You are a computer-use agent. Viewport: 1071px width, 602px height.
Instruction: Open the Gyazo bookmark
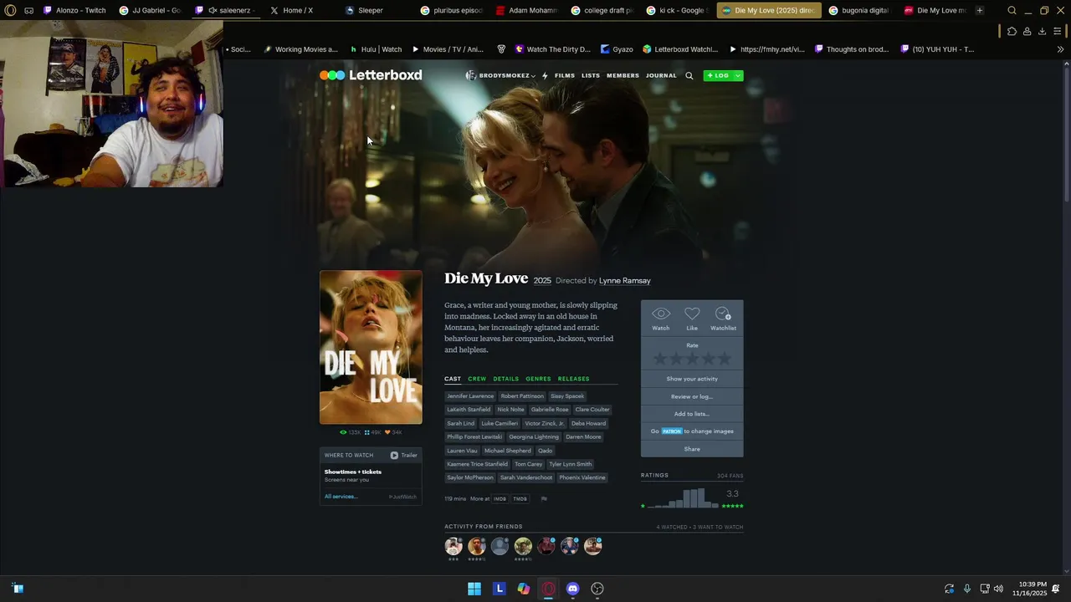(617, 49)
